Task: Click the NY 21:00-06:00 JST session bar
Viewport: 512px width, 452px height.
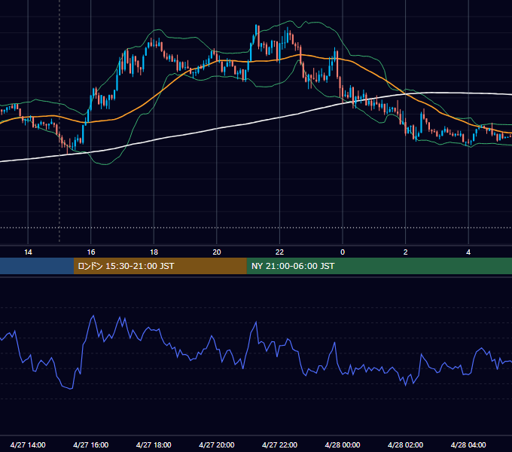Action: coord(379,266)
